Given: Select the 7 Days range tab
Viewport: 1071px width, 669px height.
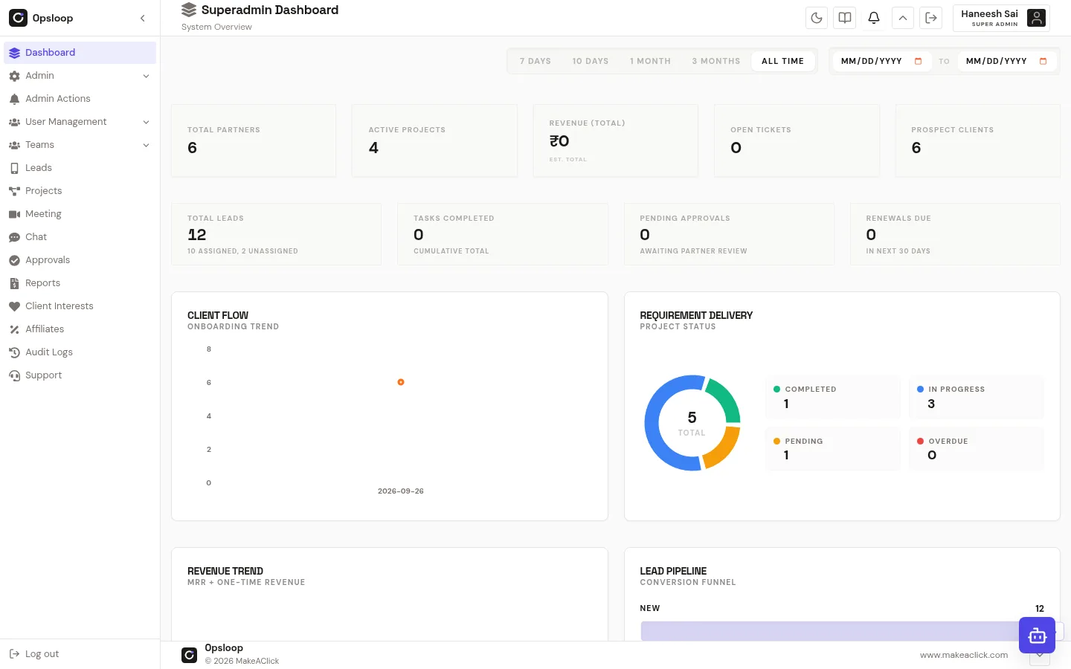Looking at the screenshot, I should (535, 61).
